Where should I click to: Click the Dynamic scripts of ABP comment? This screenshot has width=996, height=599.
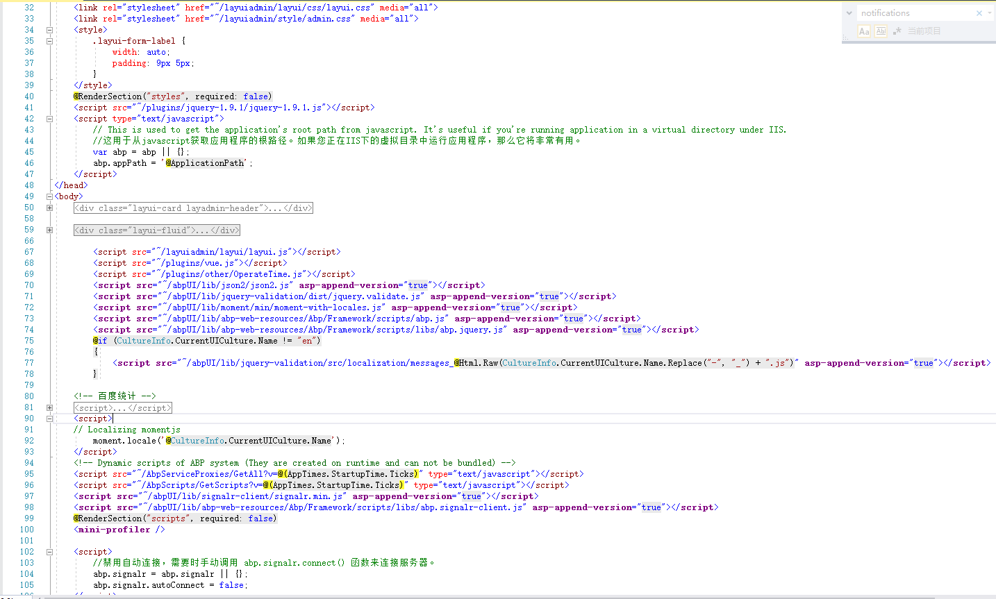point(295,463)
